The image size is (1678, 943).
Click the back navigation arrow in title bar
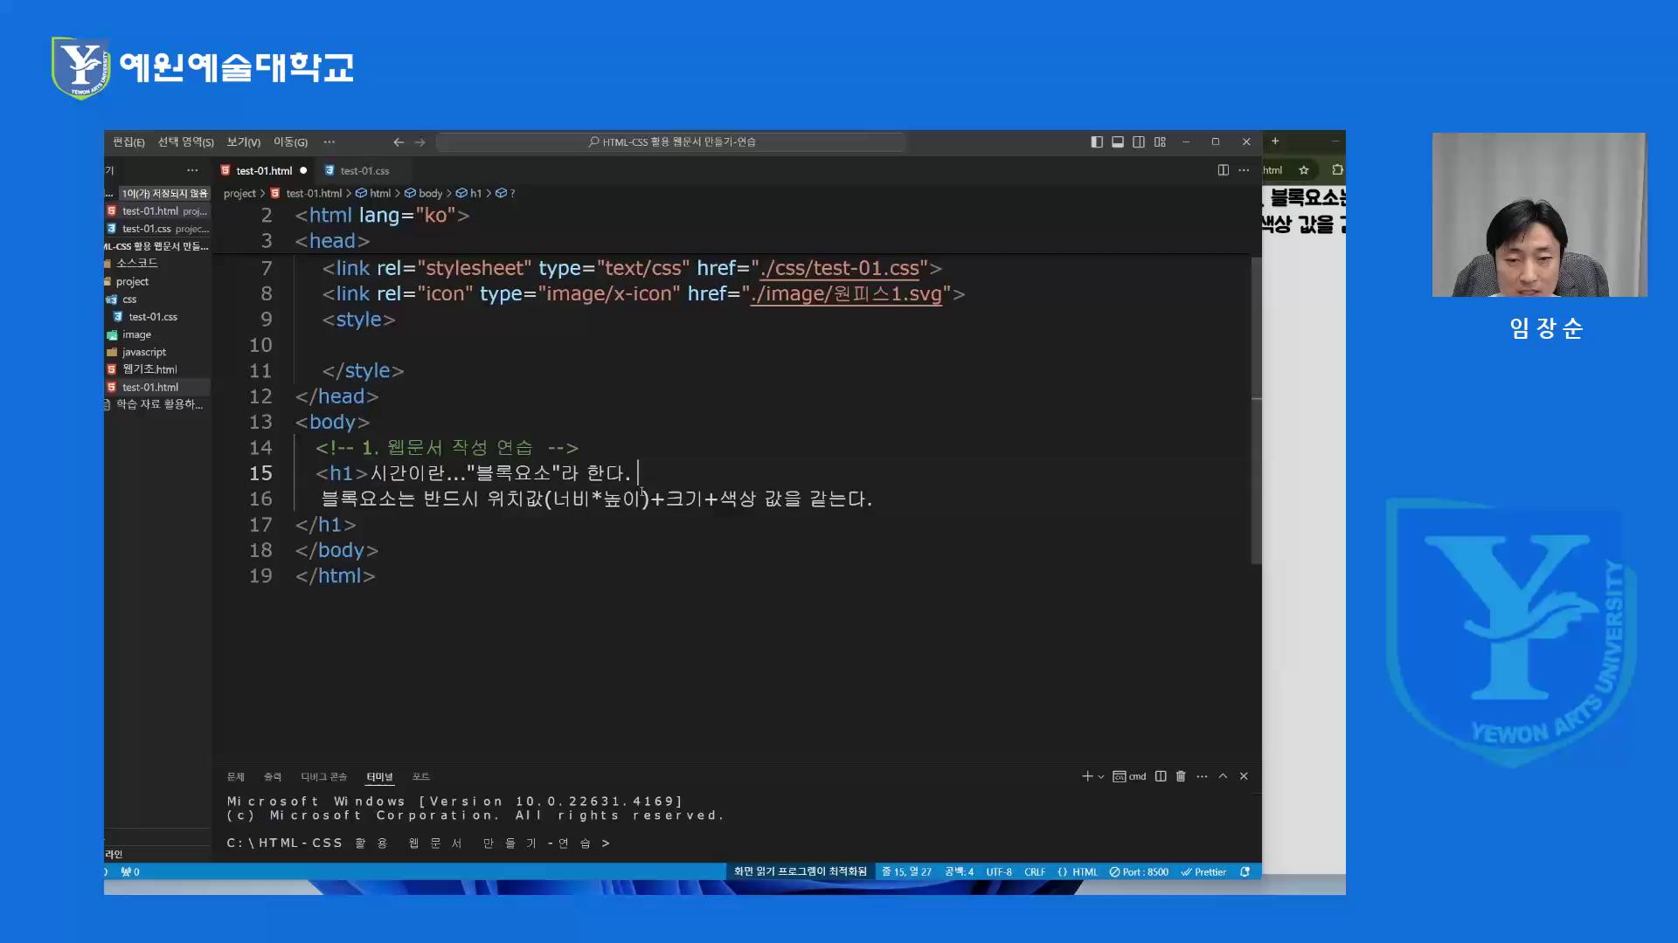tap(399, 141)
